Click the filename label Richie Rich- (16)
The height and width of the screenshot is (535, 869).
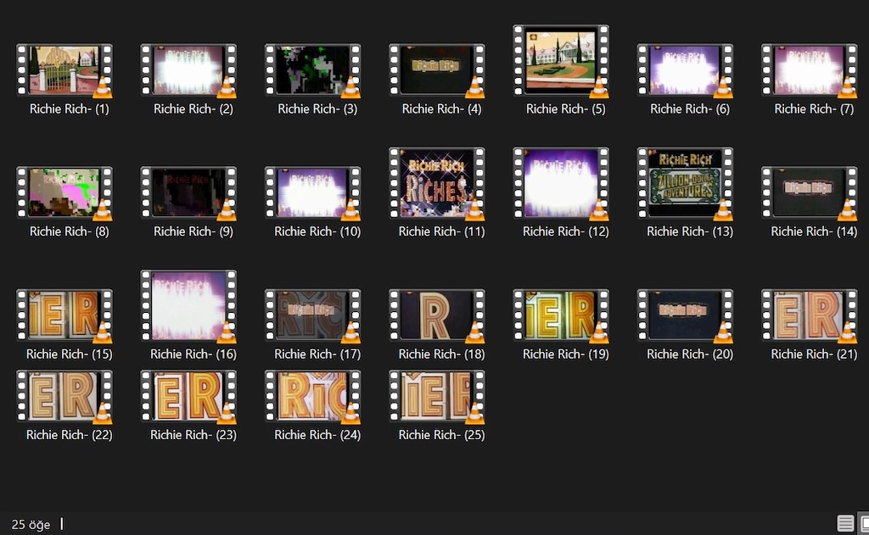[193, 354]
